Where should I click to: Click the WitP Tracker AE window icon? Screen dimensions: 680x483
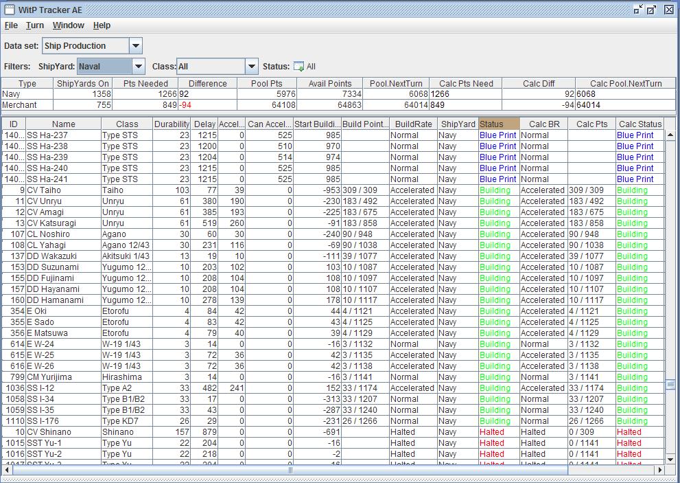[9, 10]
